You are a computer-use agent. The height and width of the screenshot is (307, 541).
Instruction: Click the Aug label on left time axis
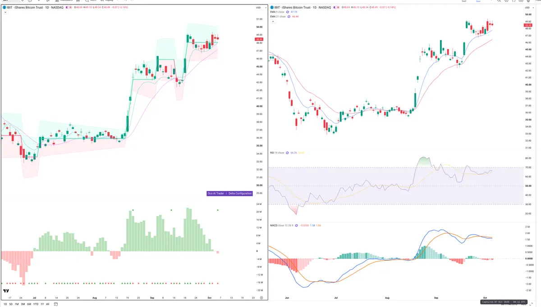click(94, 298)
